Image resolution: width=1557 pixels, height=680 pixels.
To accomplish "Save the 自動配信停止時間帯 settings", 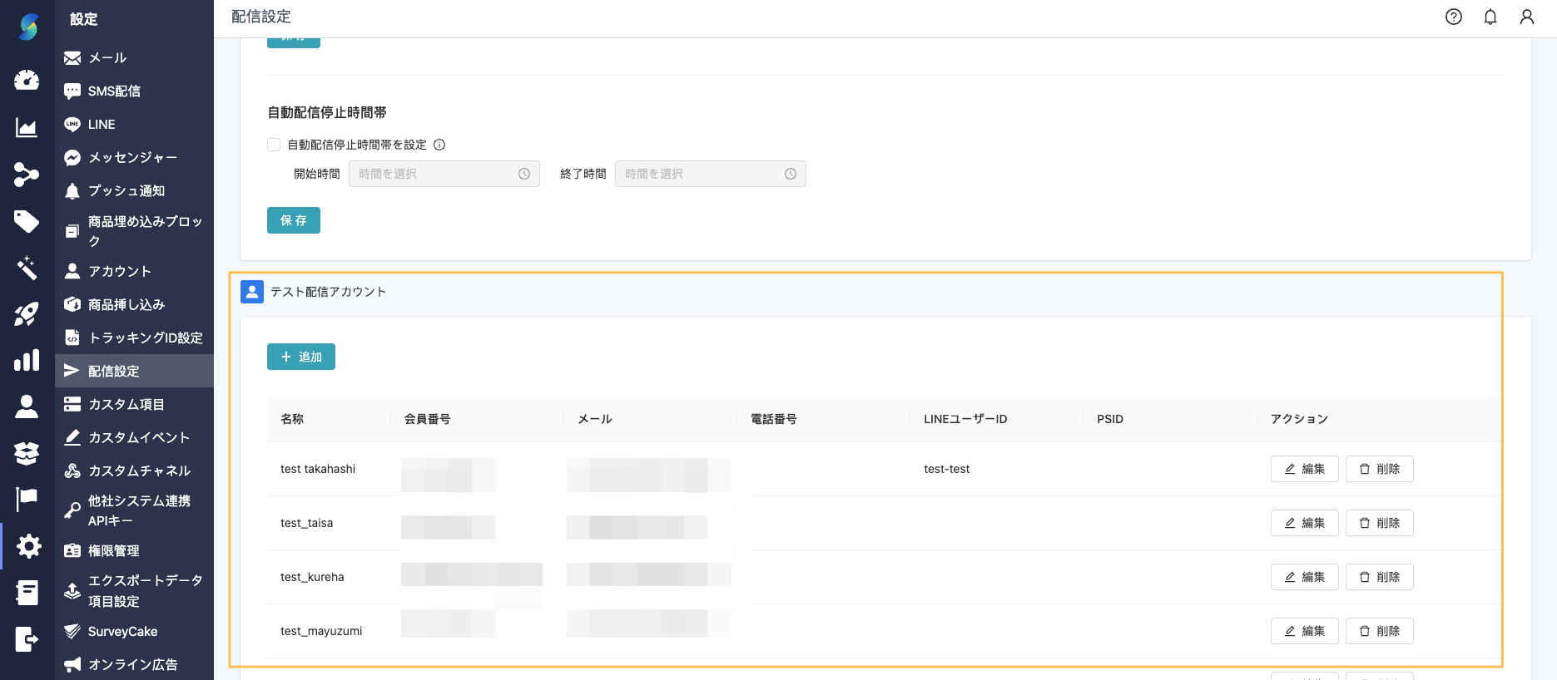I will (x=293, y=220).
